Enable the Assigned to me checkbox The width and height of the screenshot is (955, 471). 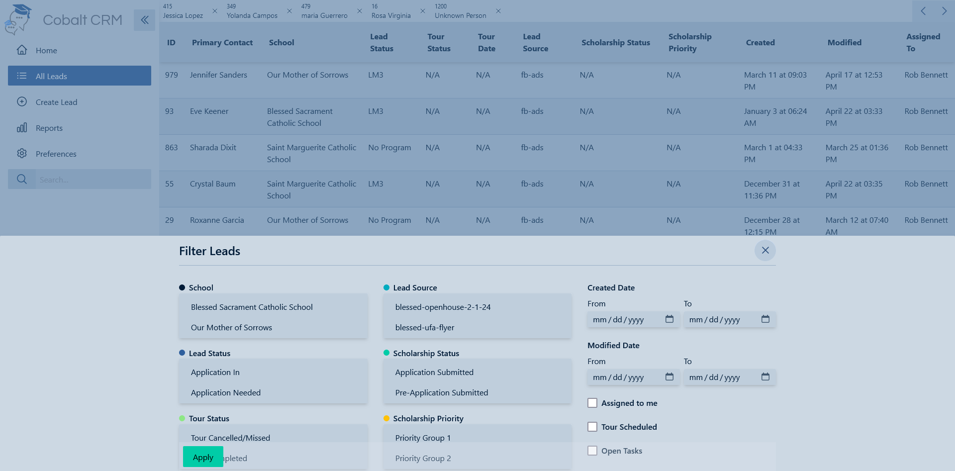pos(592,403)
